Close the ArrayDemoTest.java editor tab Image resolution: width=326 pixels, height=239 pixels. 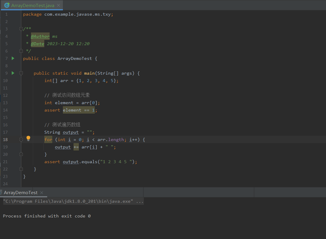58,5
